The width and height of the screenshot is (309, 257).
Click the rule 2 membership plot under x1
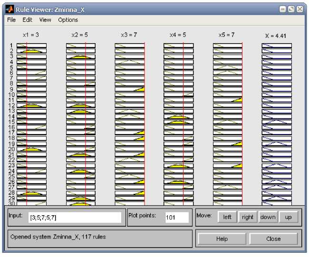pos(31,51)
